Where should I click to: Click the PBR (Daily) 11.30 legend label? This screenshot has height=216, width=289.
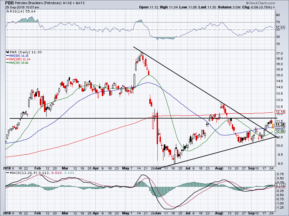26,52
